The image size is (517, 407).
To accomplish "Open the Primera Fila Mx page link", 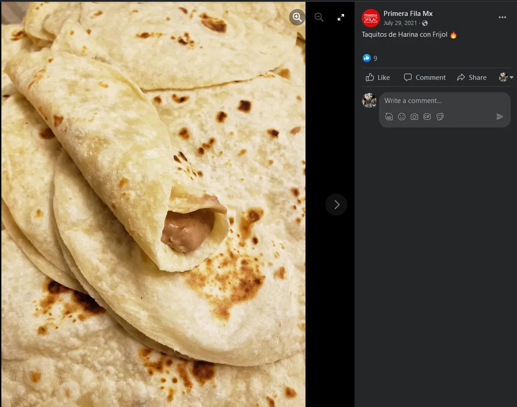I will point(408,14).
